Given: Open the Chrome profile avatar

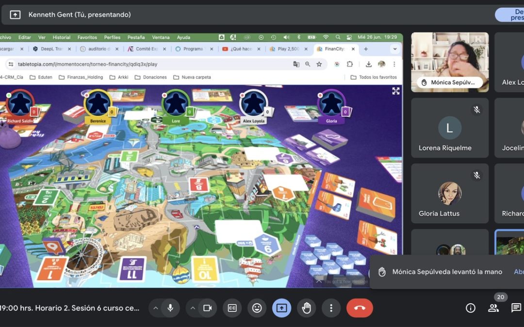Looking at the screenshot, I should (x=381, y=64).
